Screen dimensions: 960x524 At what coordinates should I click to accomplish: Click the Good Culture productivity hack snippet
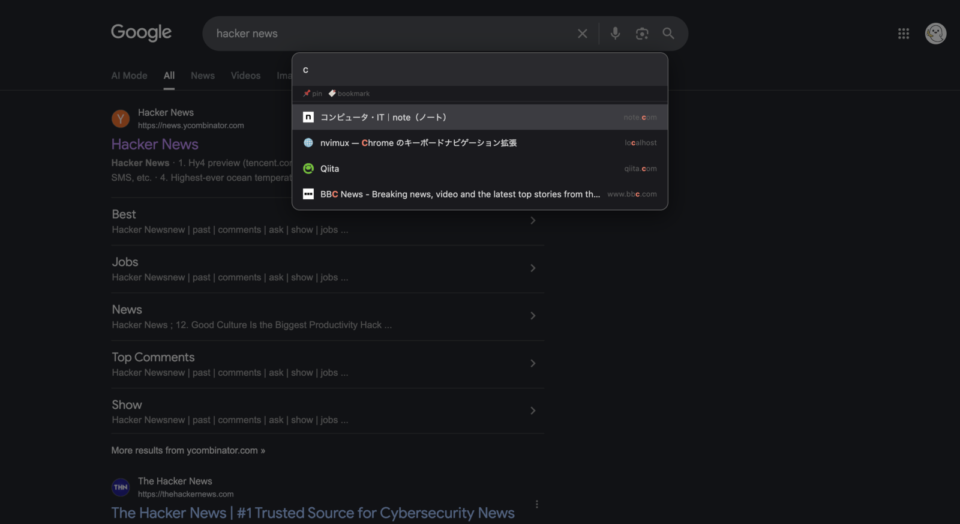(x=252, y=325)
